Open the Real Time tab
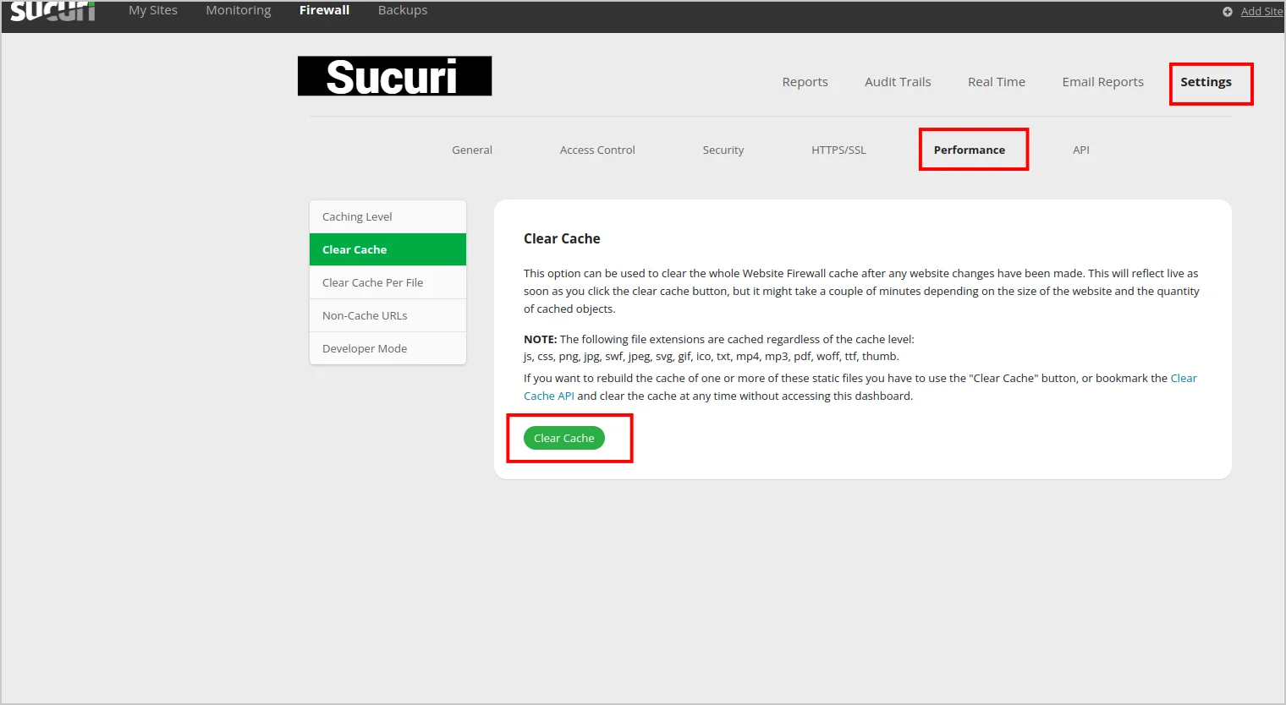 point(997,82)
